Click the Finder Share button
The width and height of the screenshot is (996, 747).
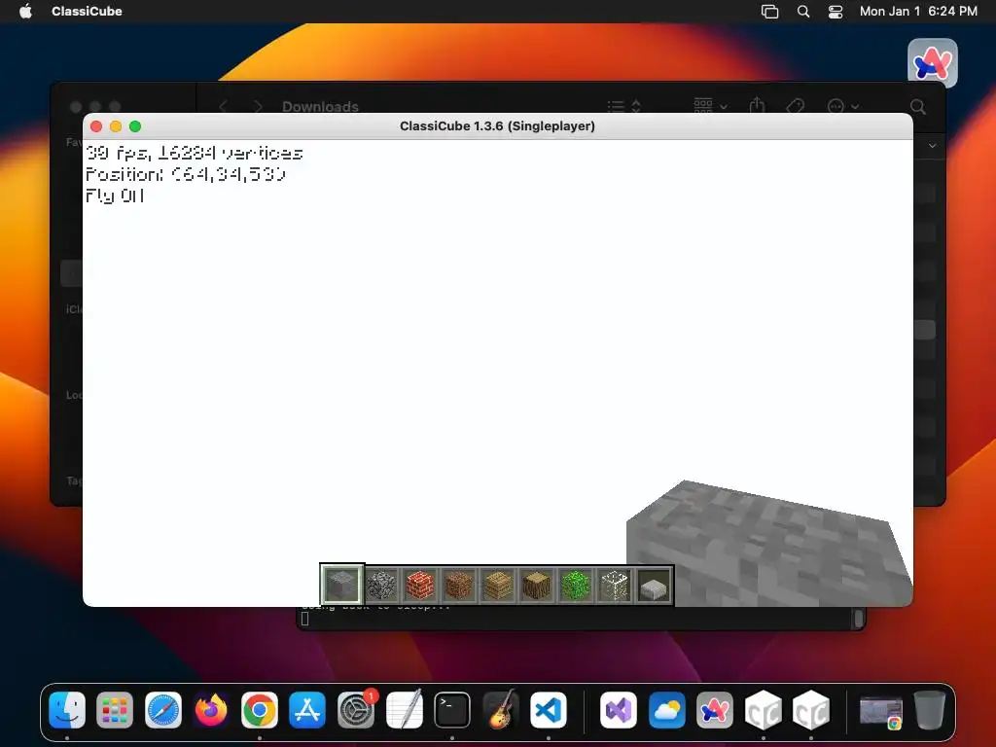point(757,105)
